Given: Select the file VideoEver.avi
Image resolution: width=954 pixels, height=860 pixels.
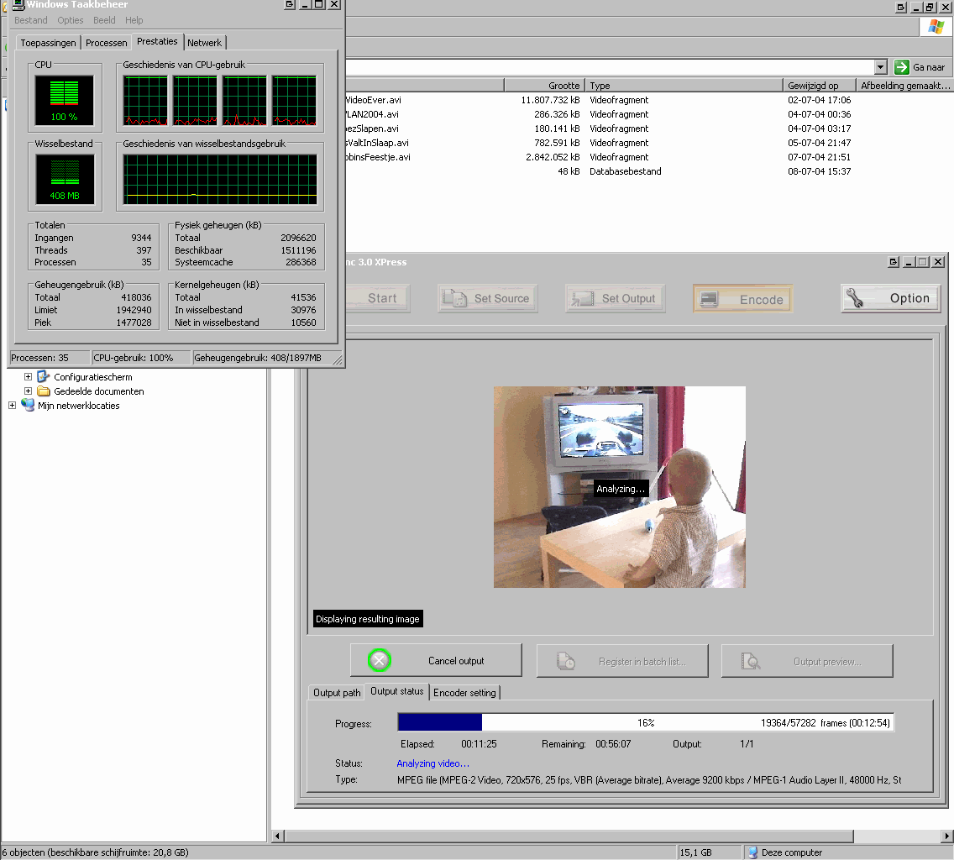Looking at the screenshot, I should 374,100.
